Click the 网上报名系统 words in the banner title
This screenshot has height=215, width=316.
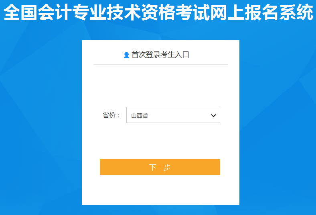click(261, 12)
